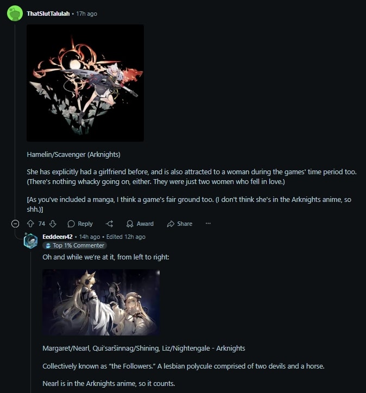Viewport: 366px width, 393px height.
Task: Open the Hamelin/Scavenger artwork image
Action: (x=85, y=83)
